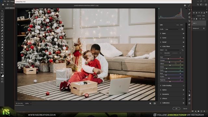
Task: Select the Hand tool in Photoshop toolbar
Action: [2, 64]
